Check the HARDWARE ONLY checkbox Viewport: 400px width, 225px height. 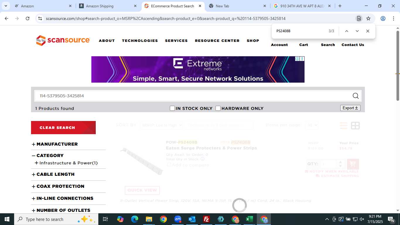point(218,108)
